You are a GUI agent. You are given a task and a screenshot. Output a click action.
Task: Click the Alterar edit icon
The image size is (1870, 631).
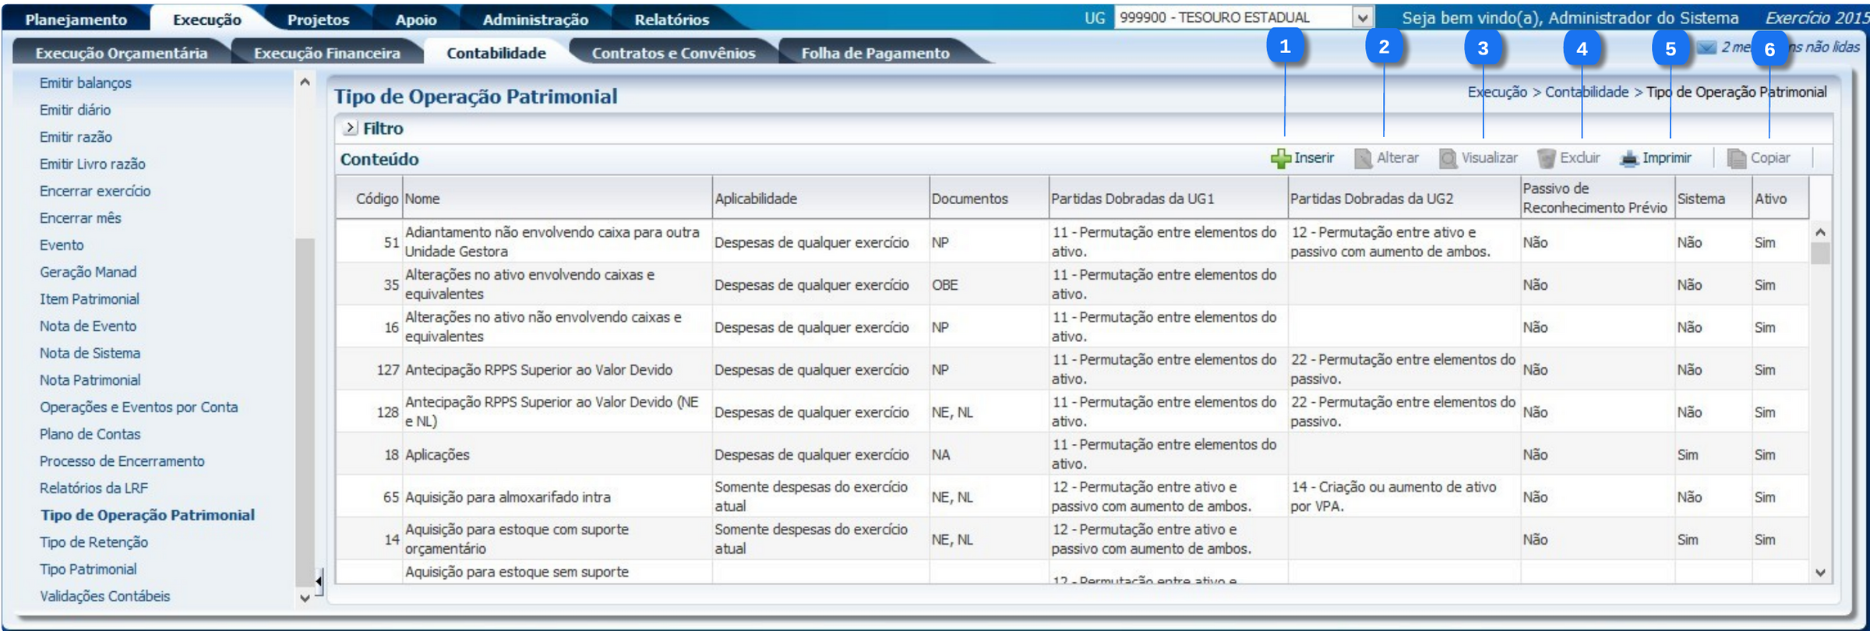coord(1363,159)
